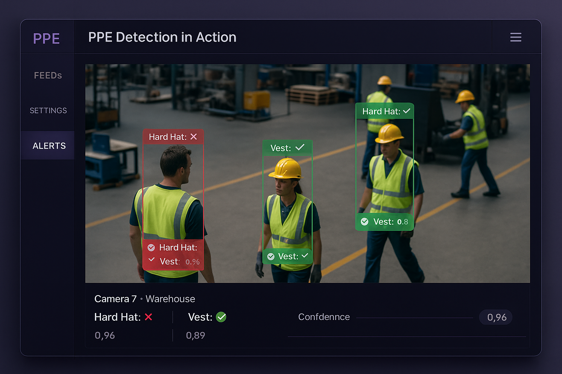The width and height of the screenshot is (562, 374).
Task: Click the red X beside Hard Hat in the status bar
Action: 148,317
